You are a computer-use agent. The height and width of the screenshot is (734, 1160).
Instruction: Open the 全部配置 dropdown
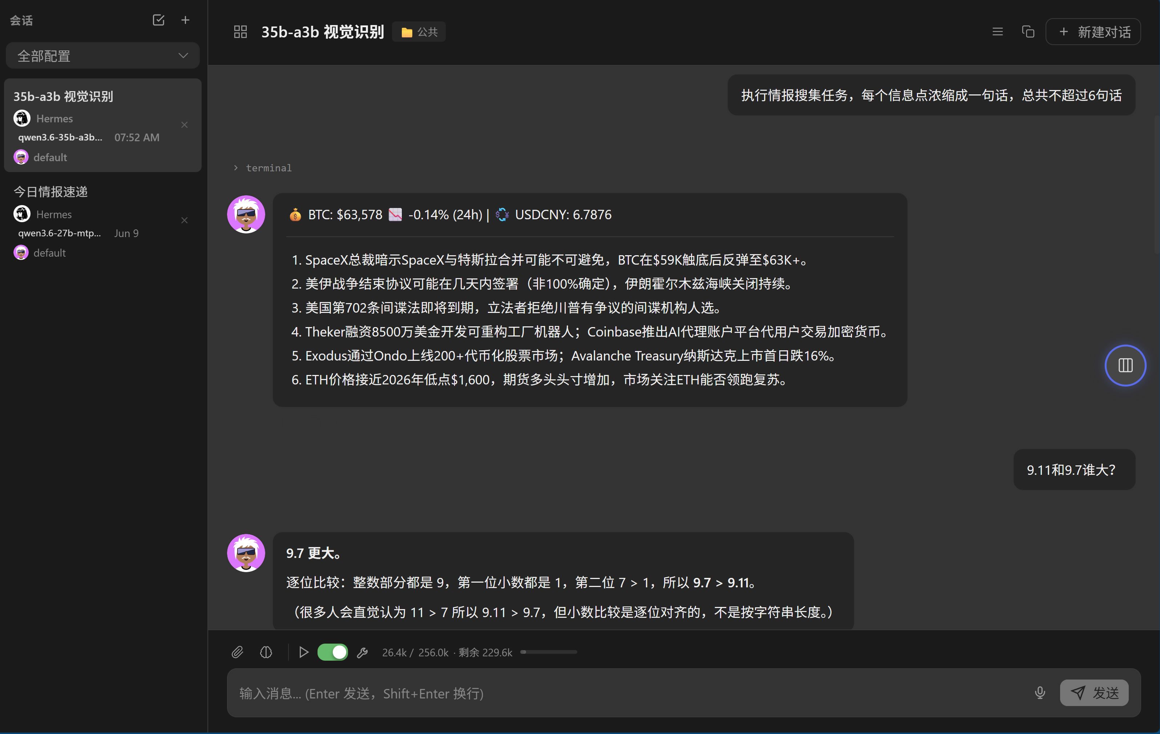click(102, 56)
